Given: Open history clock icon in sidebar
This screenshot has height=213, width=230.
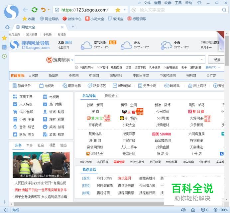Looking at the screenshot, I should [x=4, y=56].
